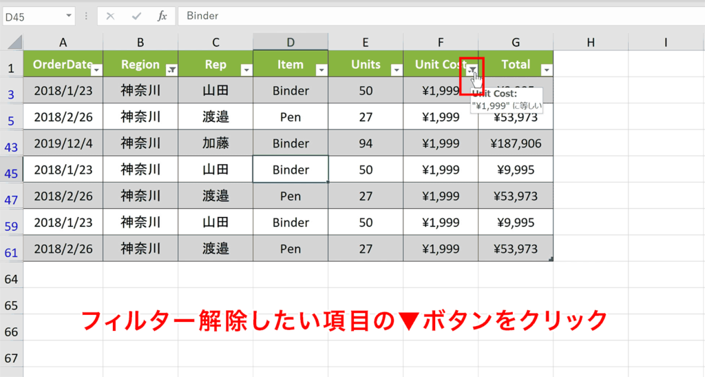The image size is (705, 377).
Task: Click the formula bar cancel X icon
Action: point(110,17)
